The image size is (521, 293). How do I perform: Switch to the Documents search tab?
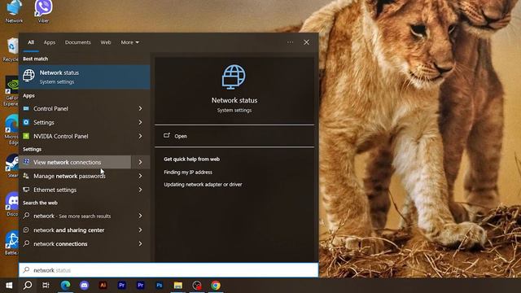78,42
